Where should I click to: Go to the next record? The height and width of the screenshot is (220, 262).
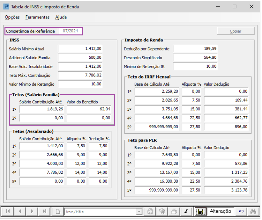[x=32, y=211]
